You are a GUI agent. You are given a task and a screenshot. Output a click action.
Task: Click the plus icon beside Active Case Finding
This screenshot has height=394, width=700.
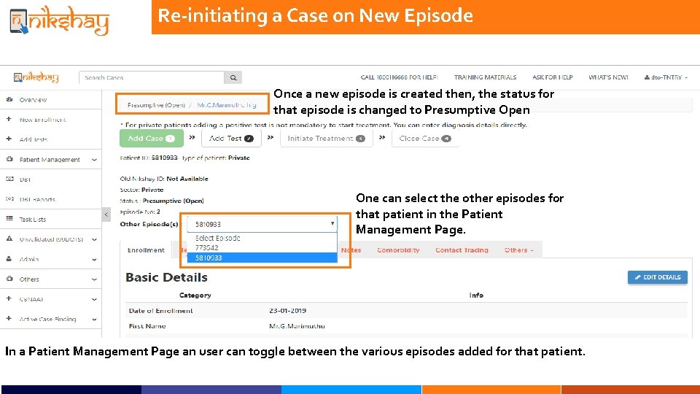click(x=9, y=319)
